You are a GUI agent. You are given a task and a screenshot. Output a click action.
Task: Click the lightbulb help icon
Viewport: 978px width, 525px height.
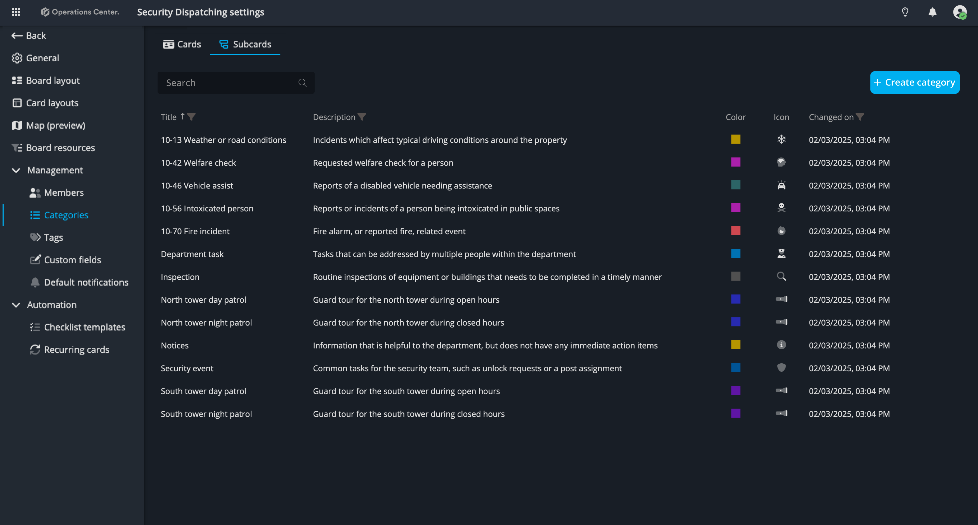coord(905,12)
